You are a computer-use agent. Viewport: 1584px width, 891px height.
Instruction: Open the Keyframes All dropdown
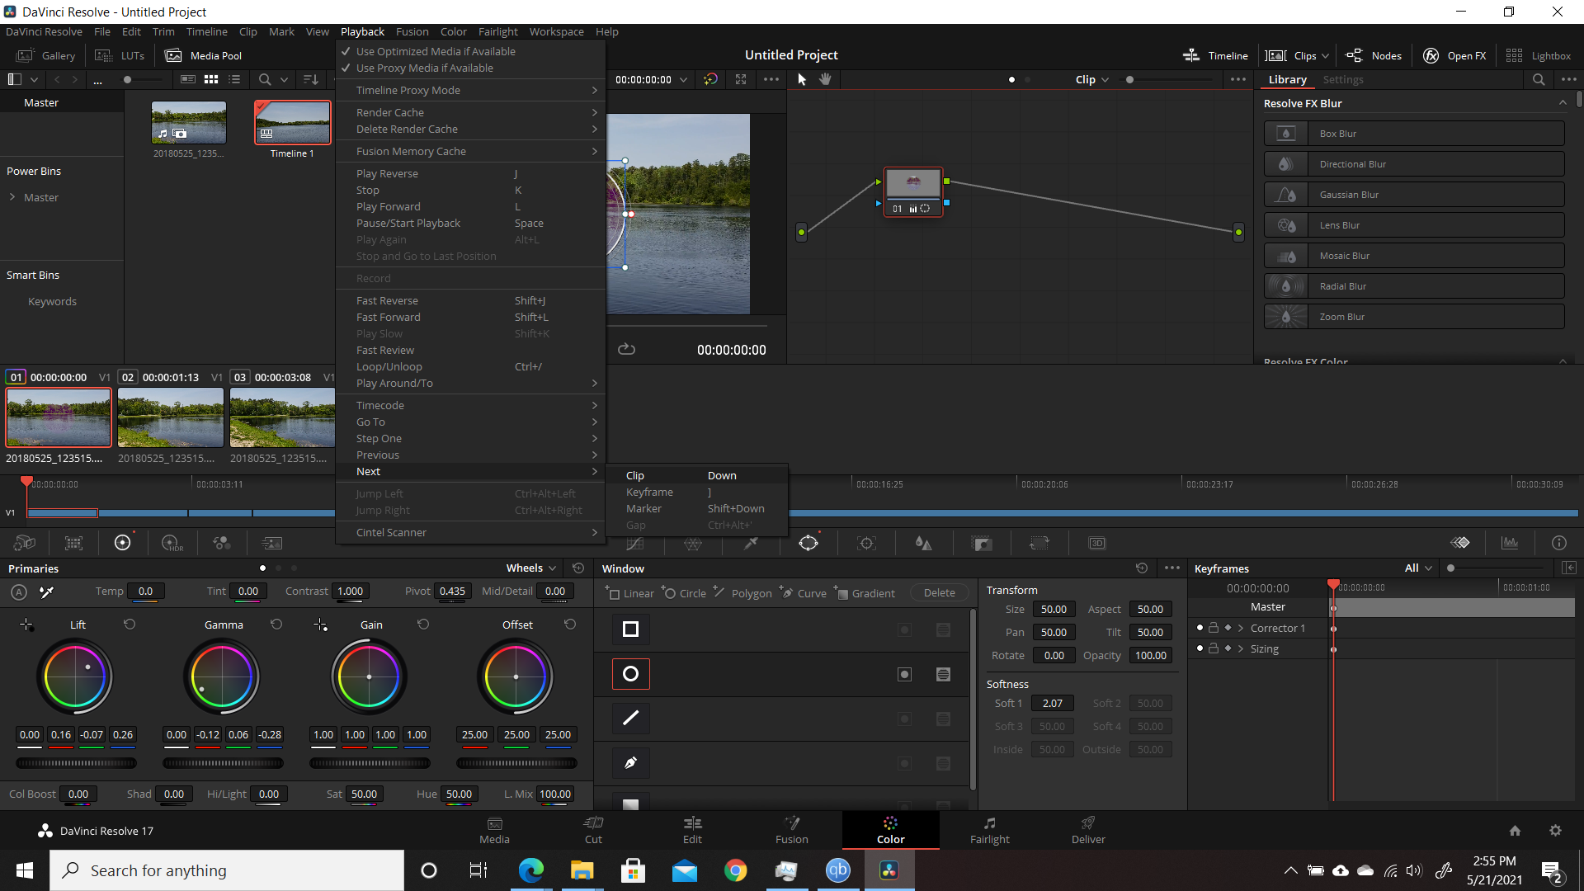1418,568
